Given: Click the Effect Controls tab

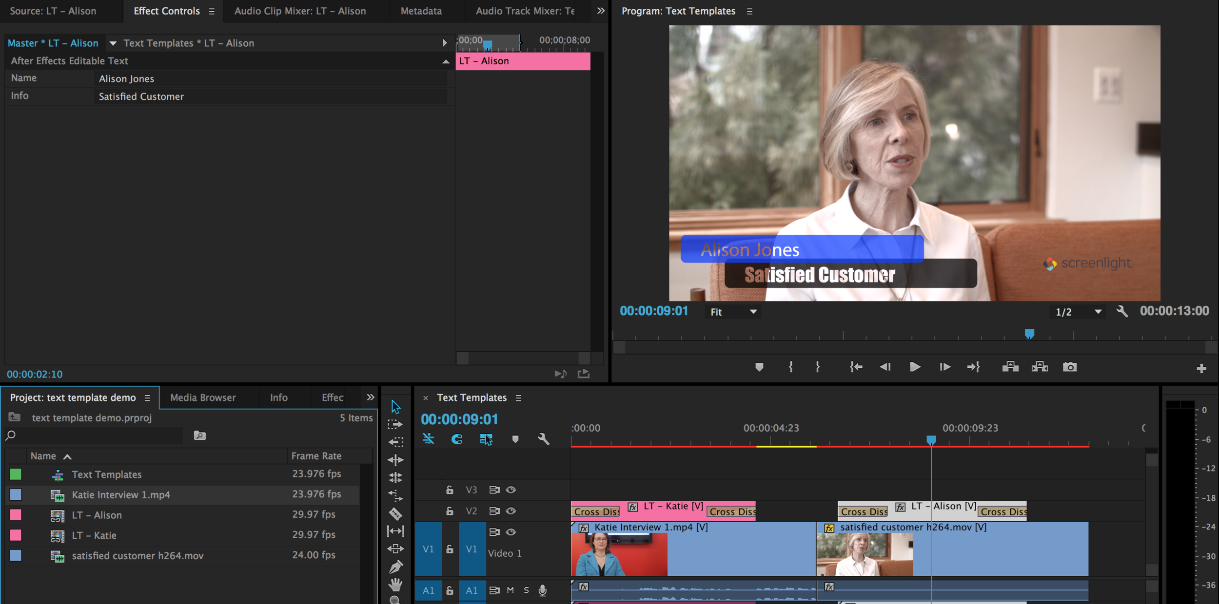Looking at the screenshot, I should pos(166,10).
